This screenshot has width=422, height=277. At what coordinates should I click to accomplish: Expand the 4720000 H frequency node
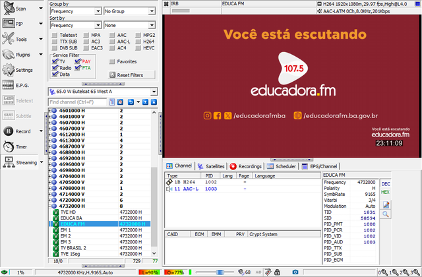(x=50, y=200)
